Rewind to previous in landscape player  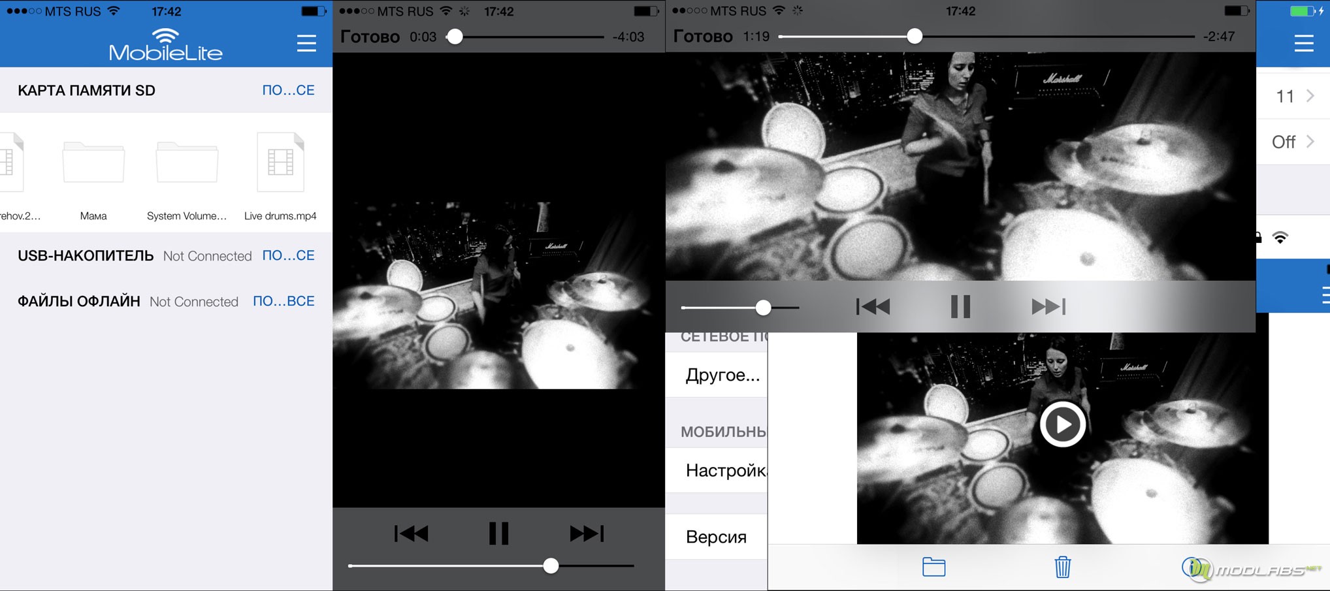pos(873,306)
